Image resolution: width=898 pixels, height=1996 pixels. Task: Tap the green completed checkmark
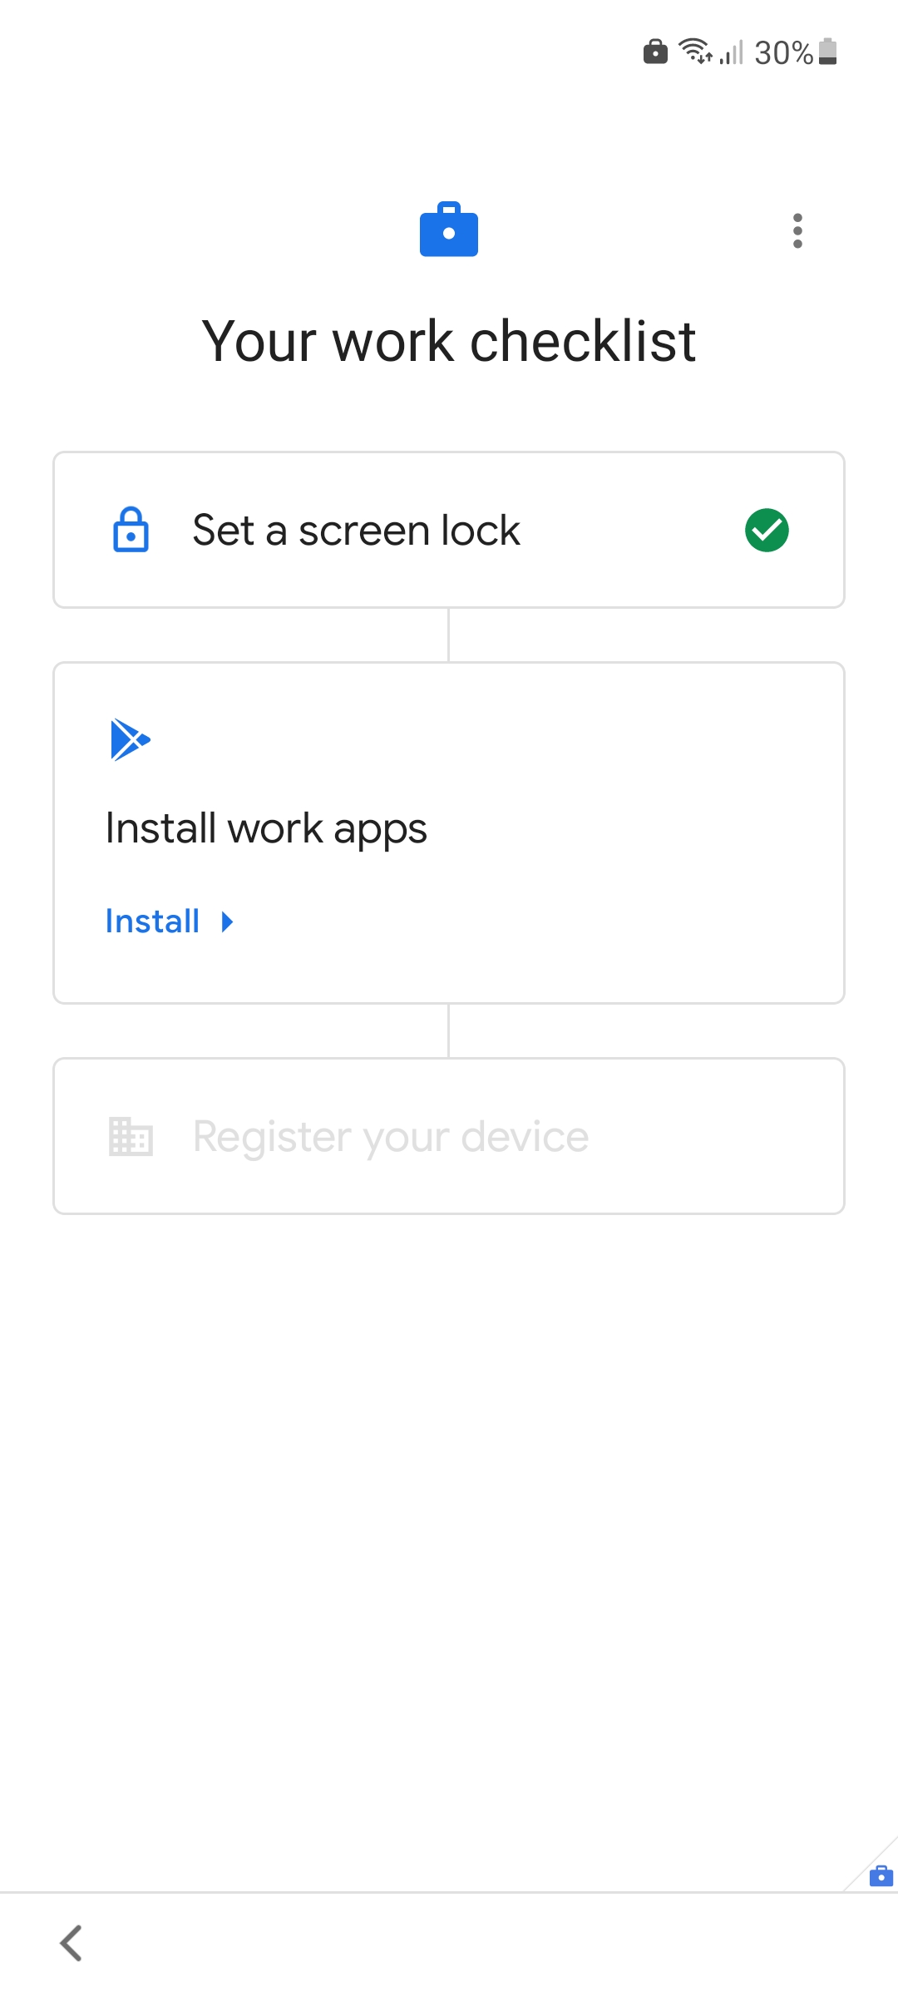767,530
